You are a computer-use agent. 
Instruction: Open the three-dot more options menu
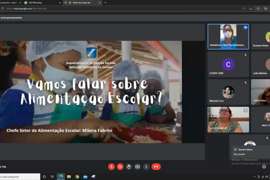[146, 167]
